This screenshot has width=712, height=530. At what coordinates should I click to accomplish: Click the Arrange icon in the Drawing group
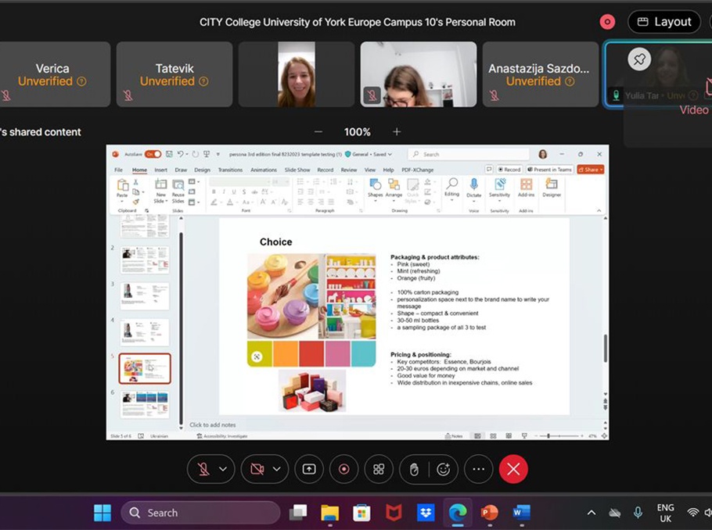click(x=394, y=184)
